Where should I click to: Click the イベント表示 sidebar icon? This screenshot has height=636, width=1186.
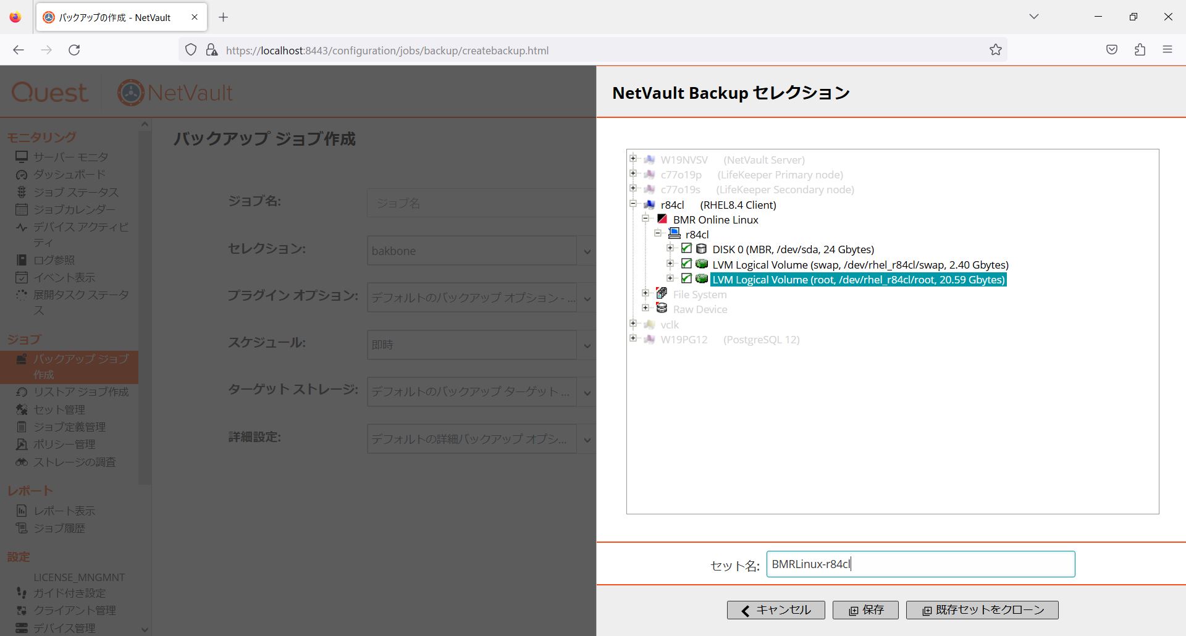22,277
